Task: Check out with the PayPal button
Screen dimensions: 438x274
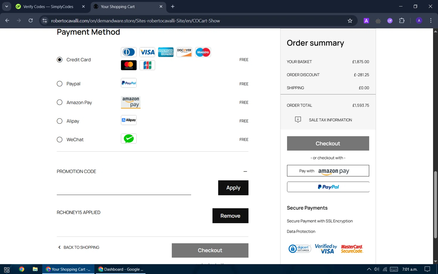Action: pyautogui.click(x=328, y=187)
